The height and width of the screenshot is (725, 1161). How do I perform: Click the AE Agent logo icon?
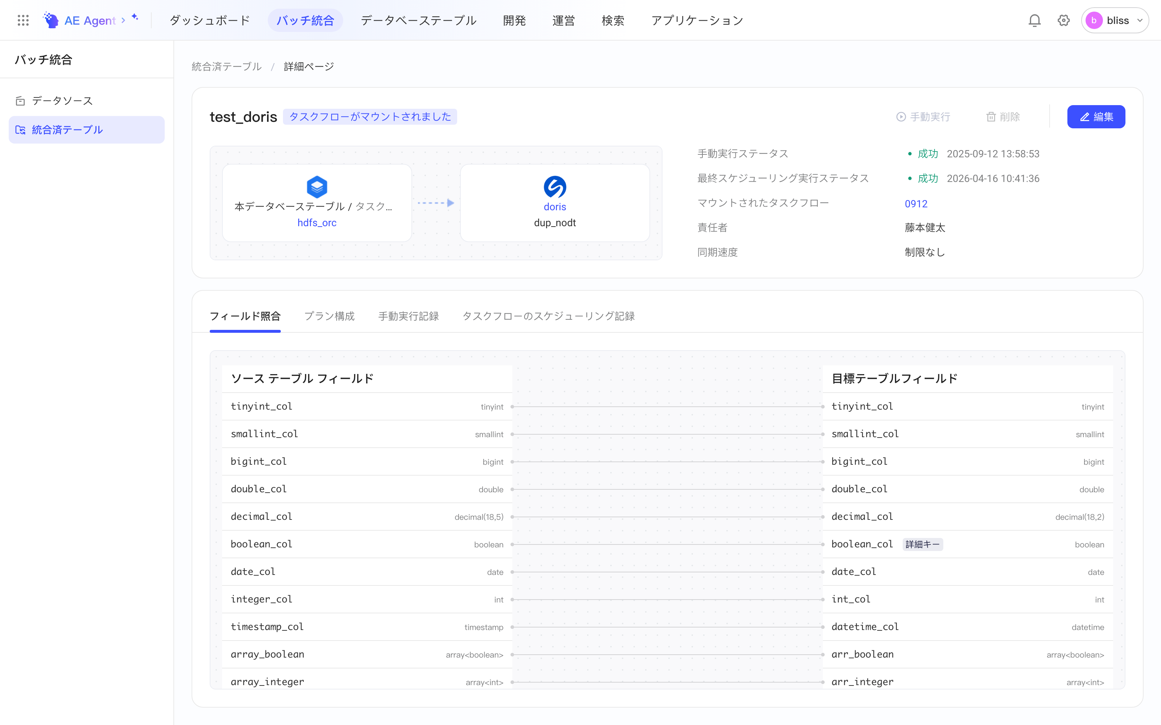[50, 20]
